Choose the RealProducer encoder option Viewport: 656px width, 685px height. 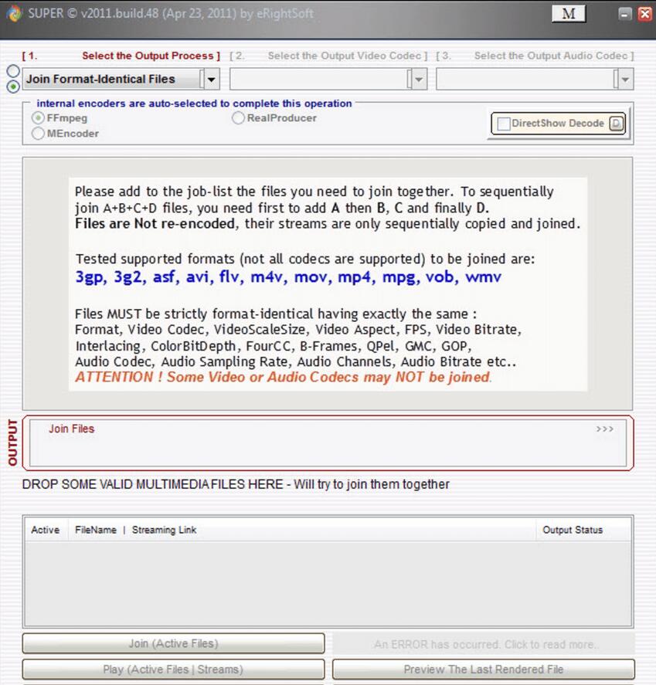[x=239, y=118]
